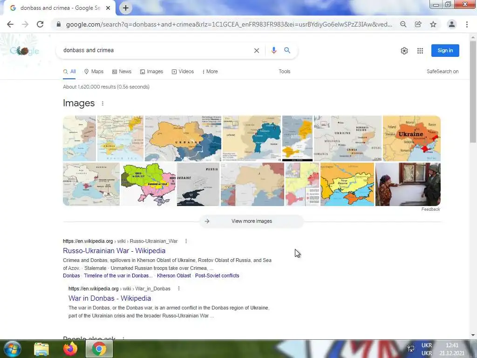Click the share page icon in the address bar

418,24
